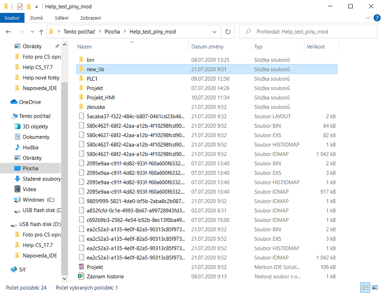Select the Soubor LAYOUT file icon

click(x=81, y=116)
